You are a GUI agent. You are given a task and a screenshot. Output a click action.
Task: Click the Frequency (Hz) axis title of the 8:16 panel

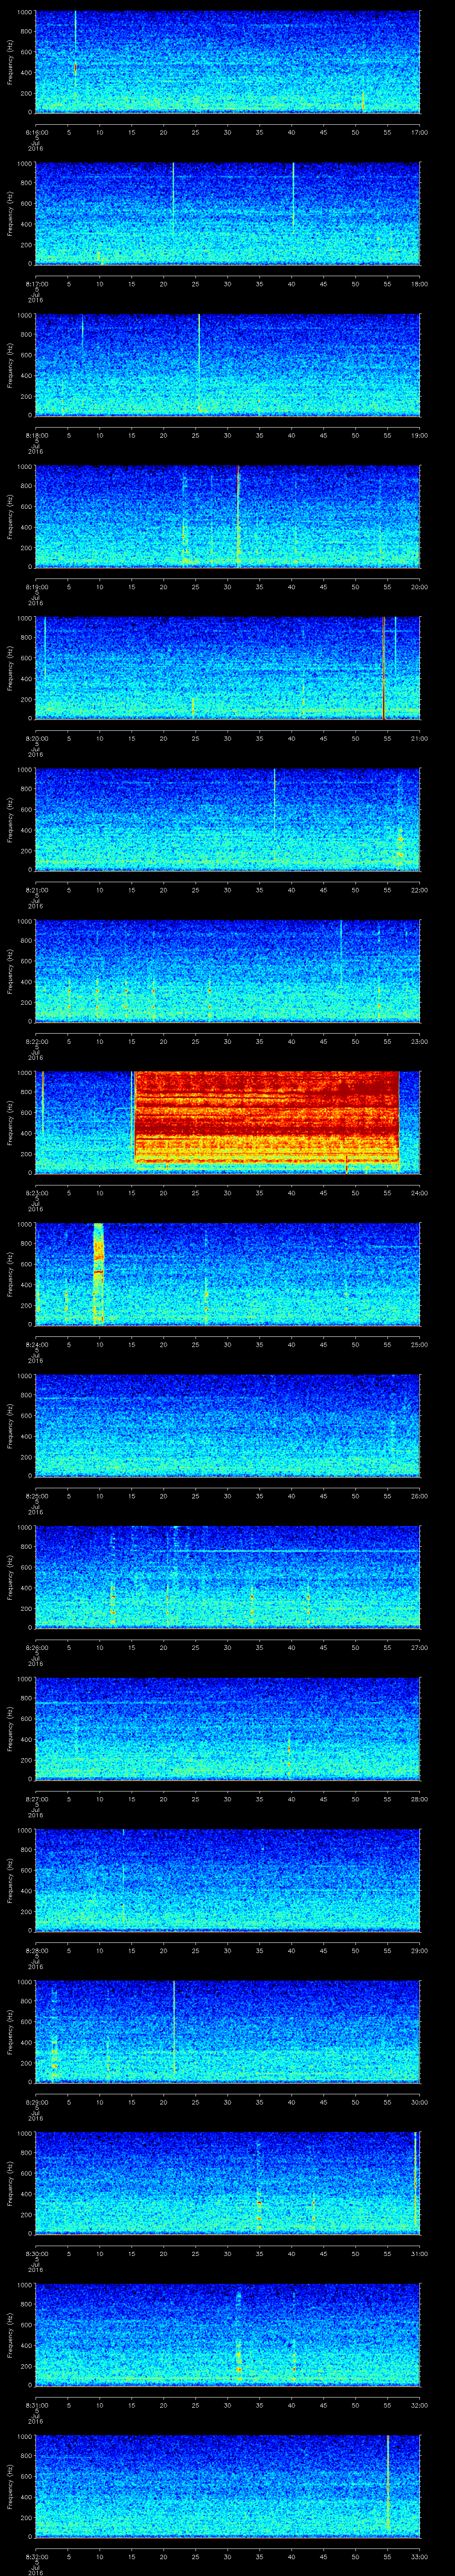click(x=10, y=62)
